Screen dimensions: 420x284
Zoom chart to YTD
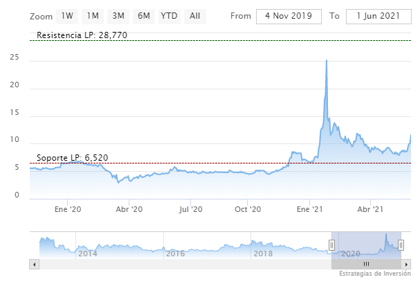(168, 15)
